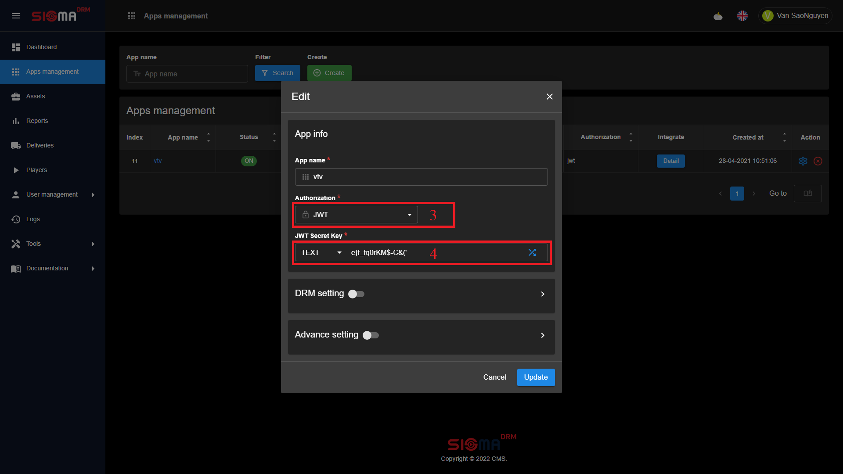Open the Apps management menu item
Viewport: 843px width, 474px height.
(x=52, y=71)
